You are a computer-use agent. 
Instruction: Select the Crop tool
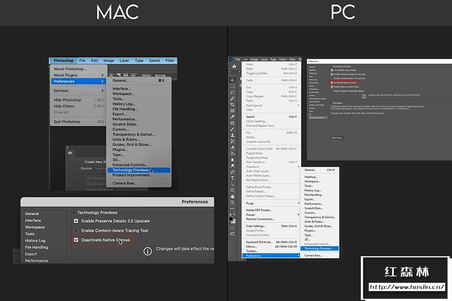point(233,105)
